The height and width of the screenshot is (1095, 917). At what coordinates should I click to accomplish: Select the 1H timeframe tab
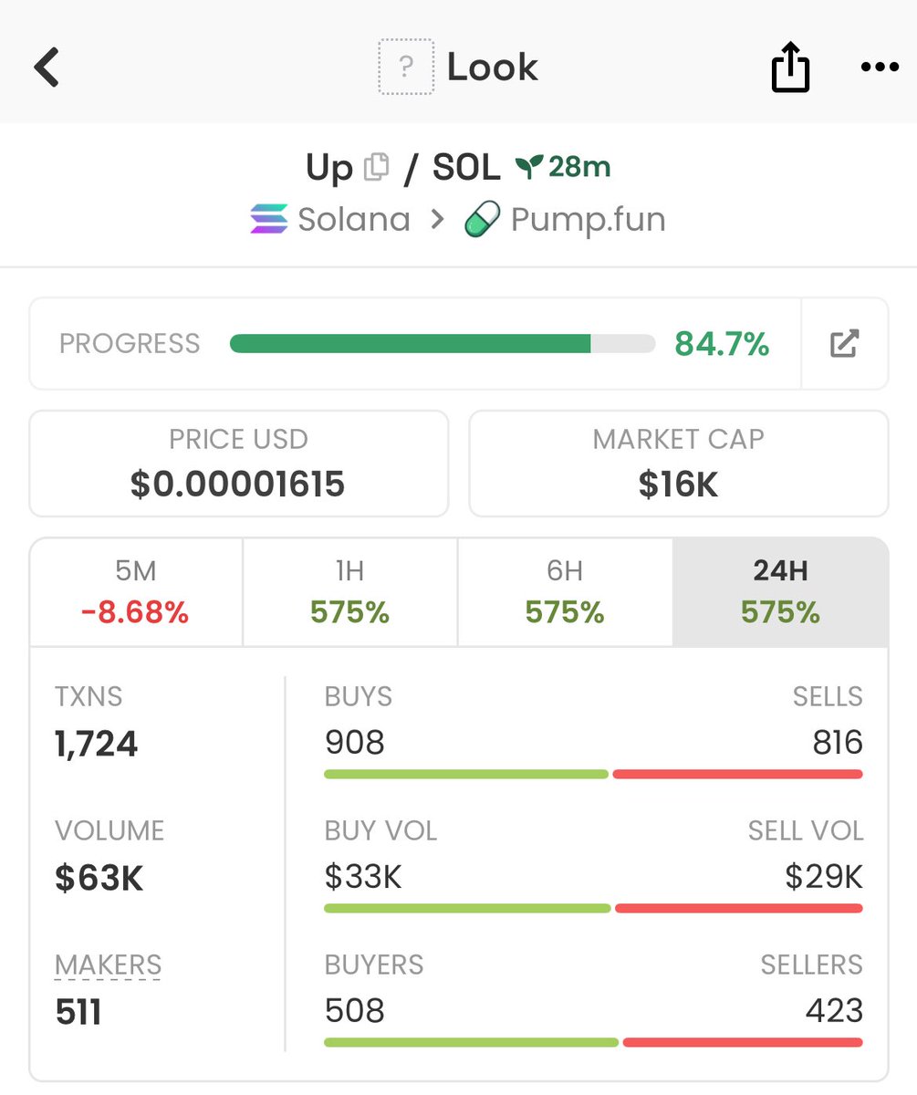350,592
